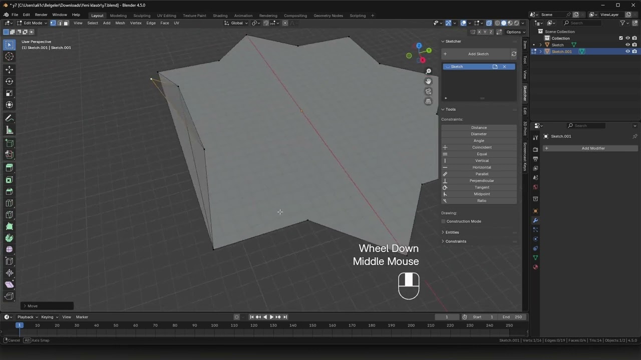Uncheck Collection exclude checkbox in outliner
Screen dimensions: 641x360
pos(621,38)
